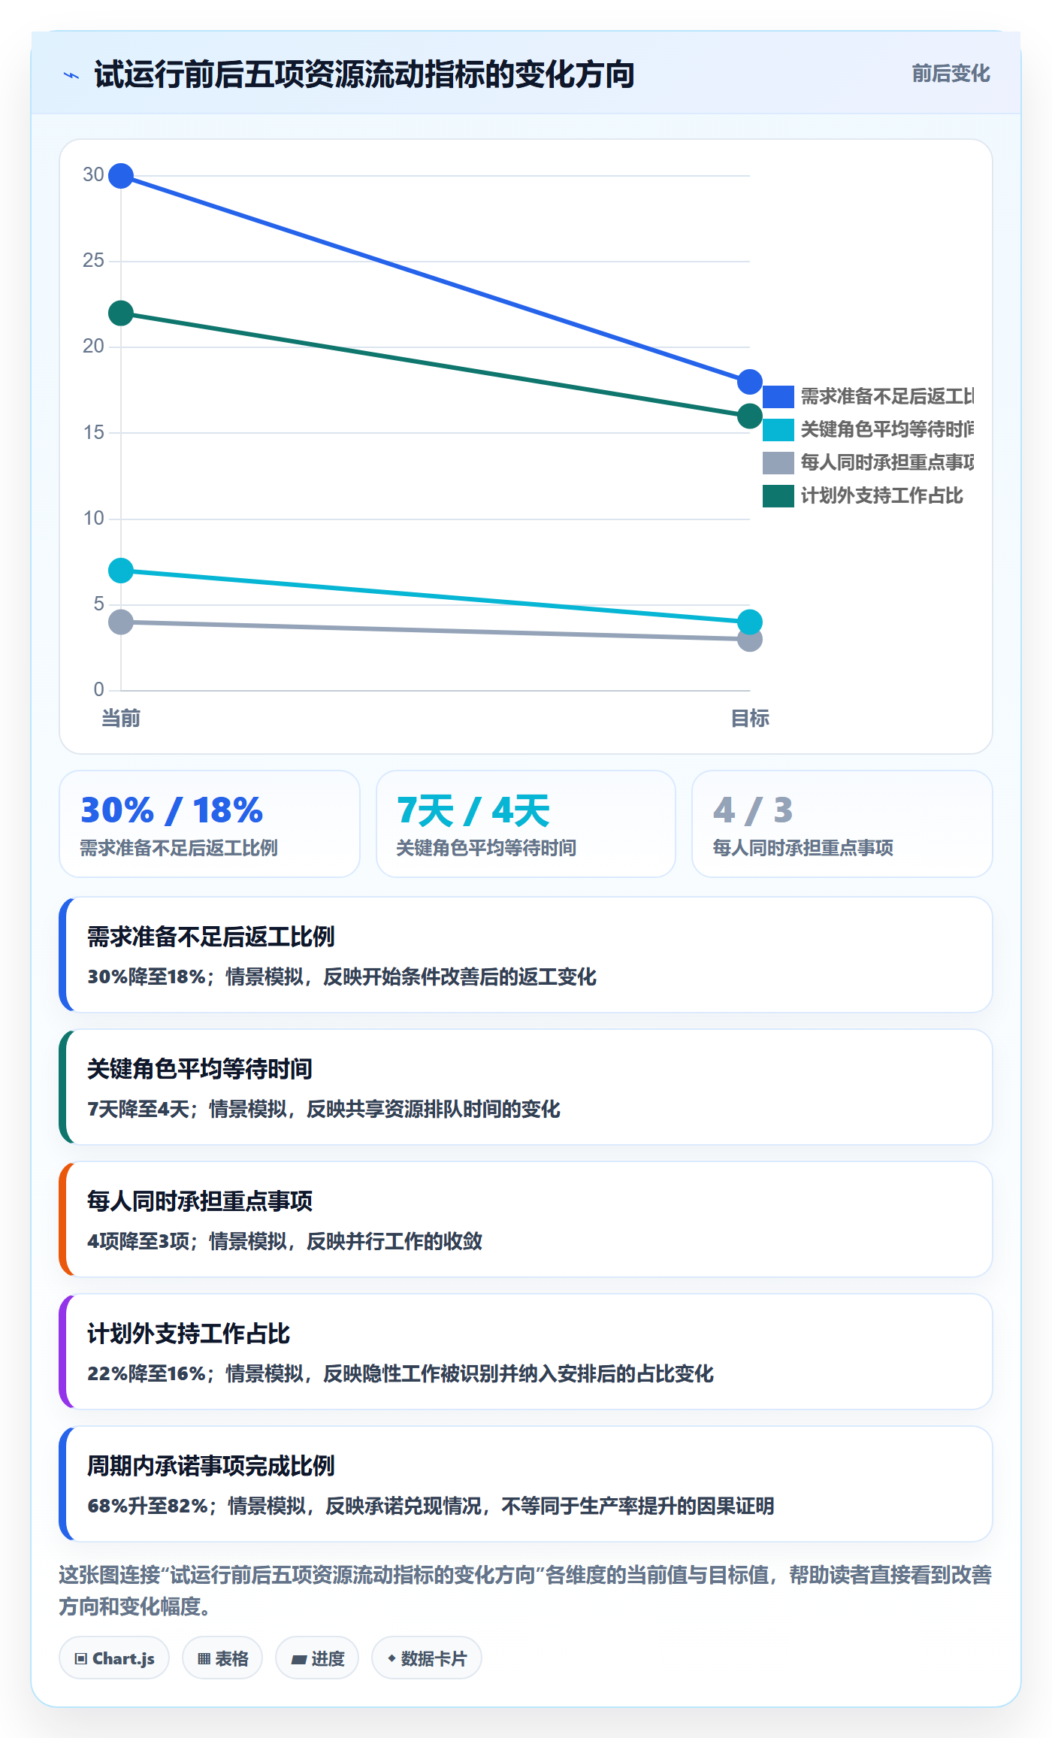1052x1738 pixels.
Task: Select the 每人同时承担重点事项 detail card heading
Action: (200, 1201)
